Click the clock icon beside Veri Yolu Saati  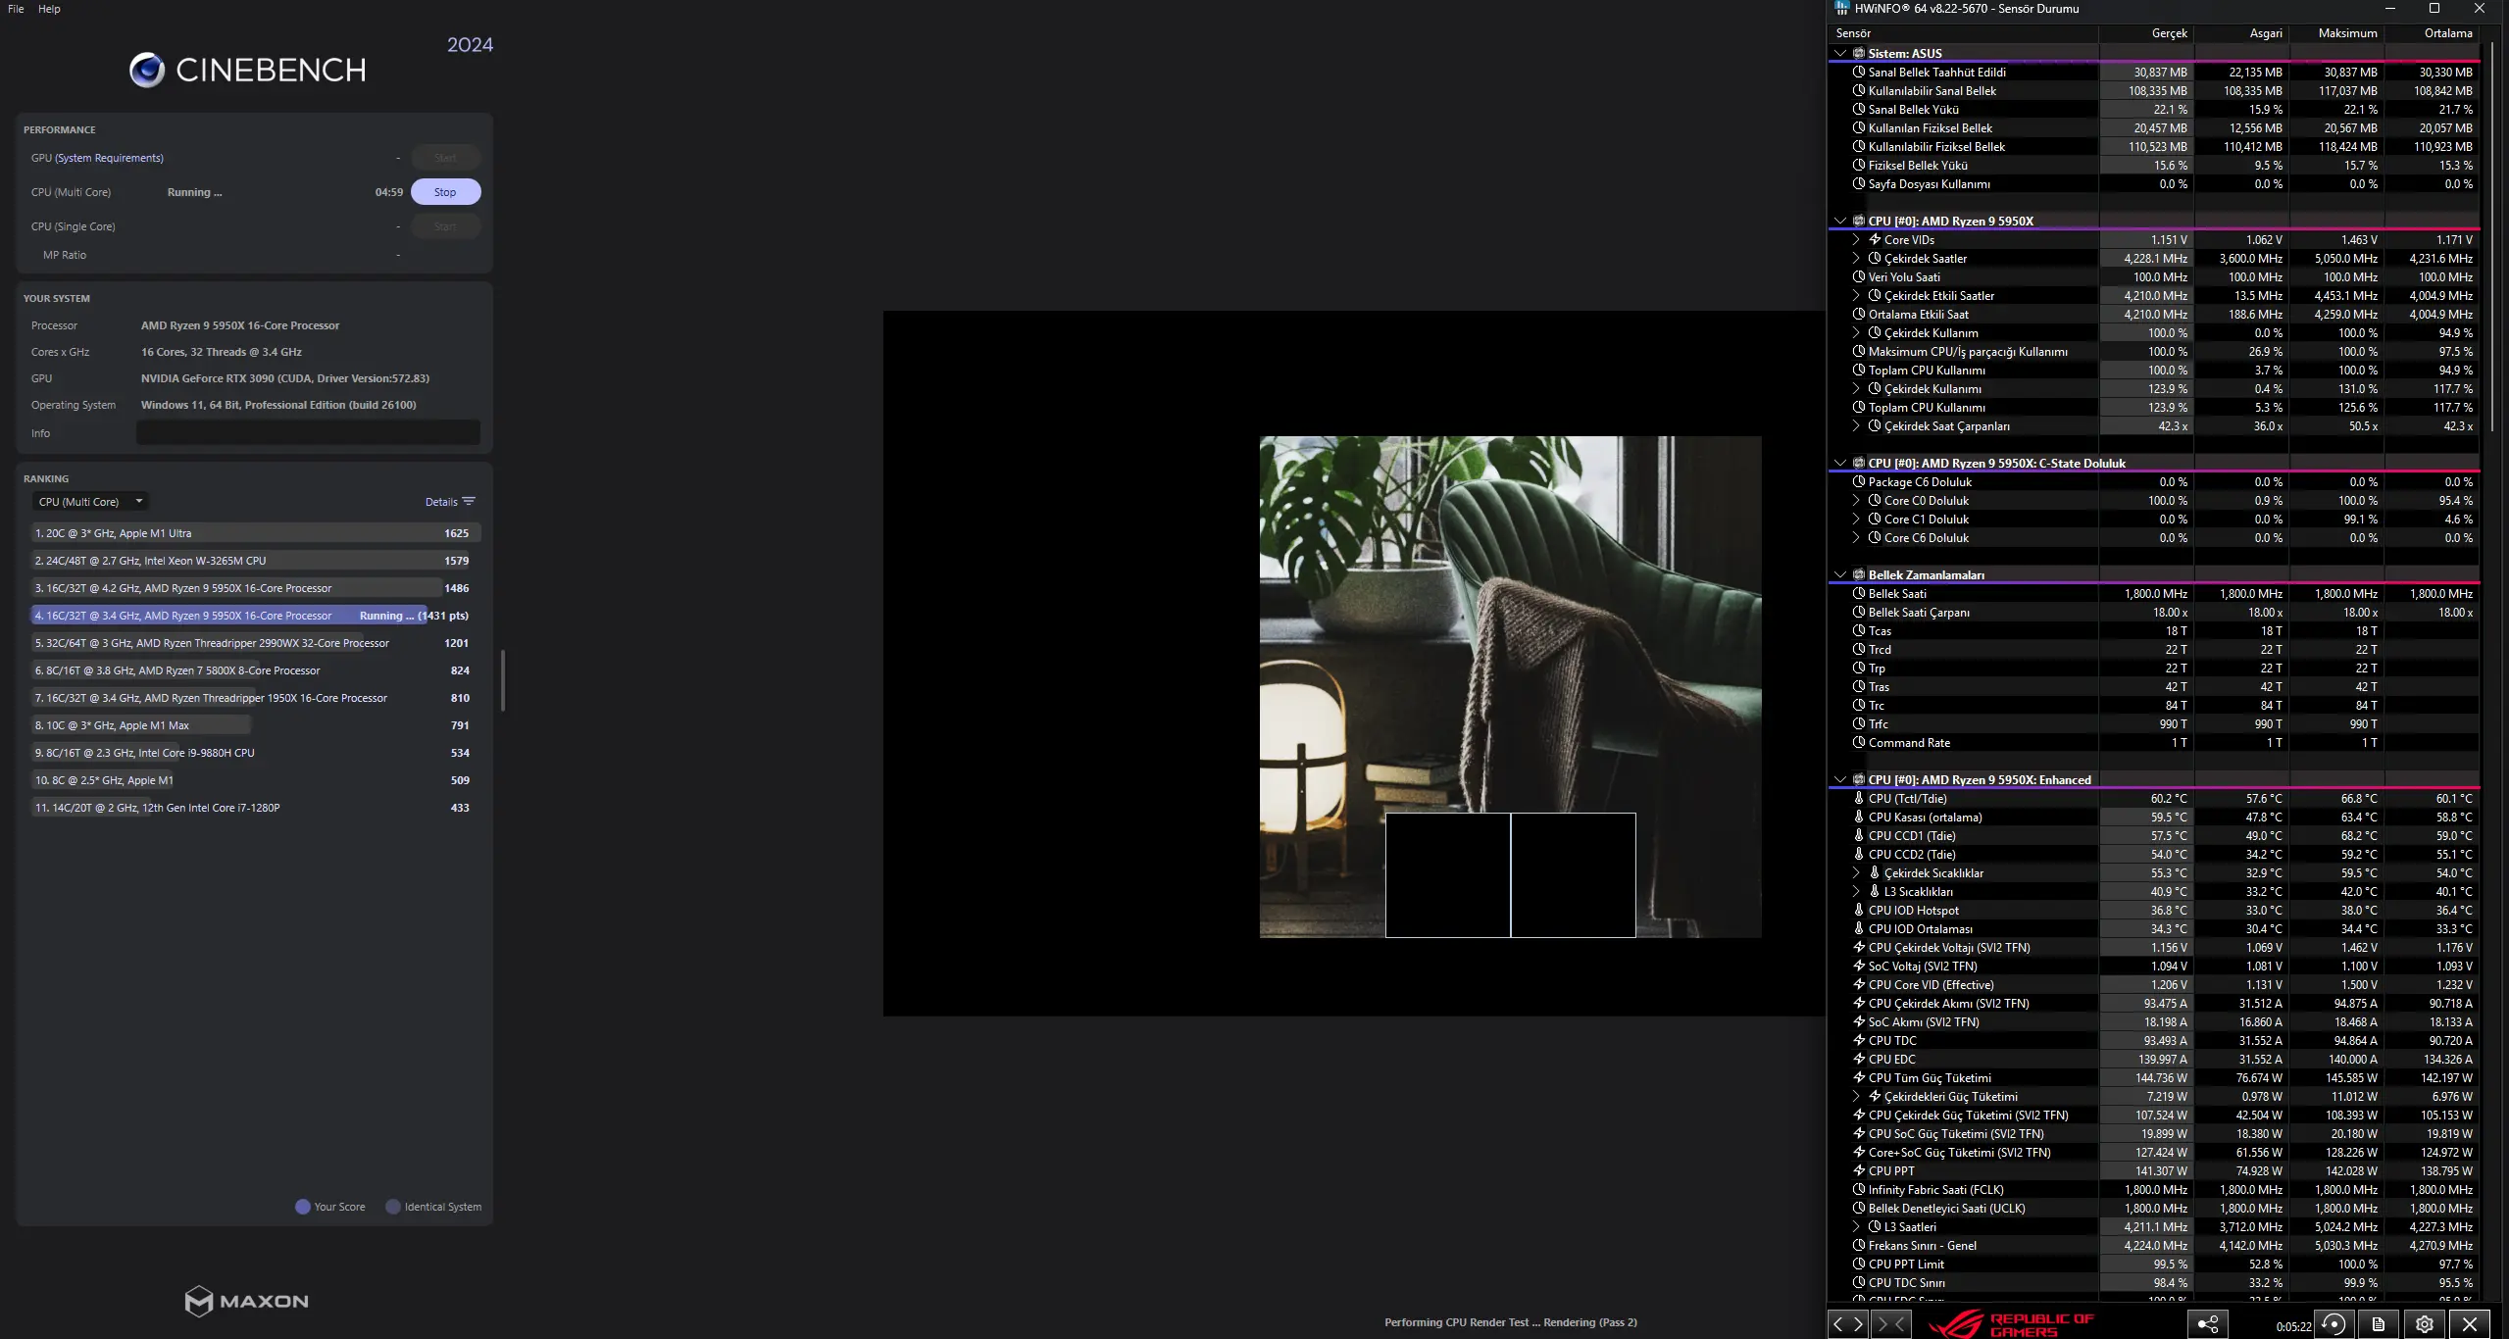[x=1859, y=276]
